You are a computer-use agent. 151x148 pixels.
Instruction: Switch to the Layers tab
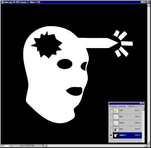(x=114, y=106)
